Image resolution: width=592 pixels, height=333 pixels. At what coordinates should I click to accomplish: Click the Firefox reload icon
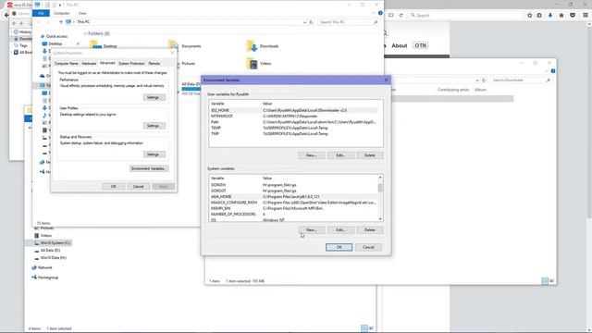point(401,15)
